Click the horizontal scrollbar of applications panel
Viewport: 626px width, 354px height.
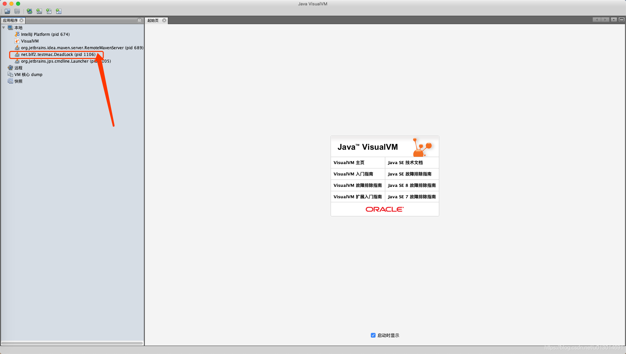click(72, 343)
